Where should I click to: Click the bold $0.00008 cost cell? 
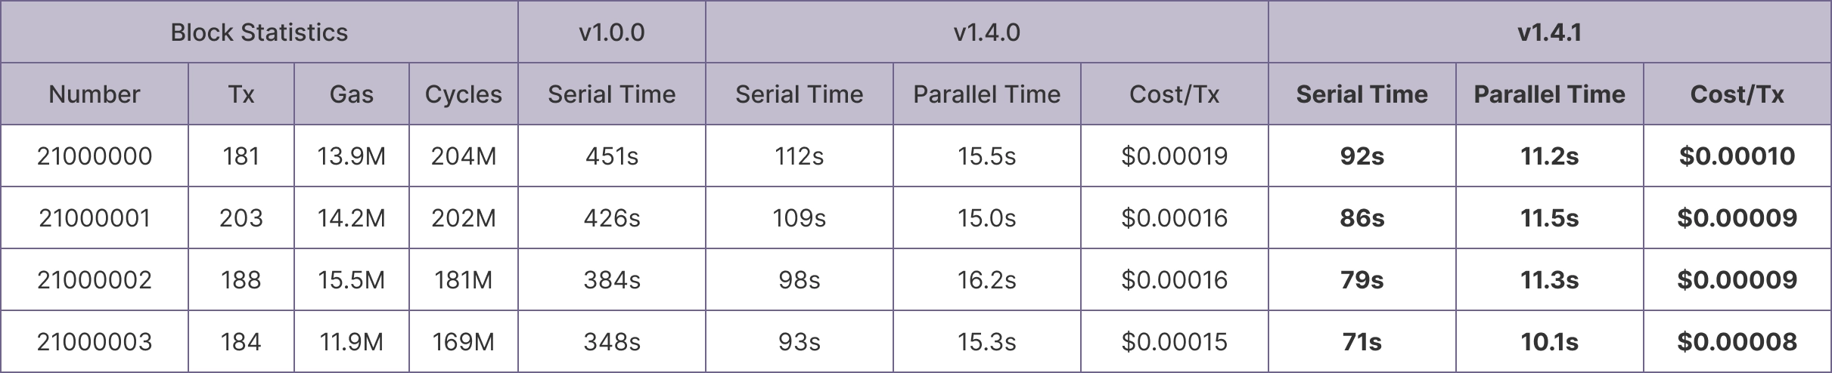point(1737,342)
